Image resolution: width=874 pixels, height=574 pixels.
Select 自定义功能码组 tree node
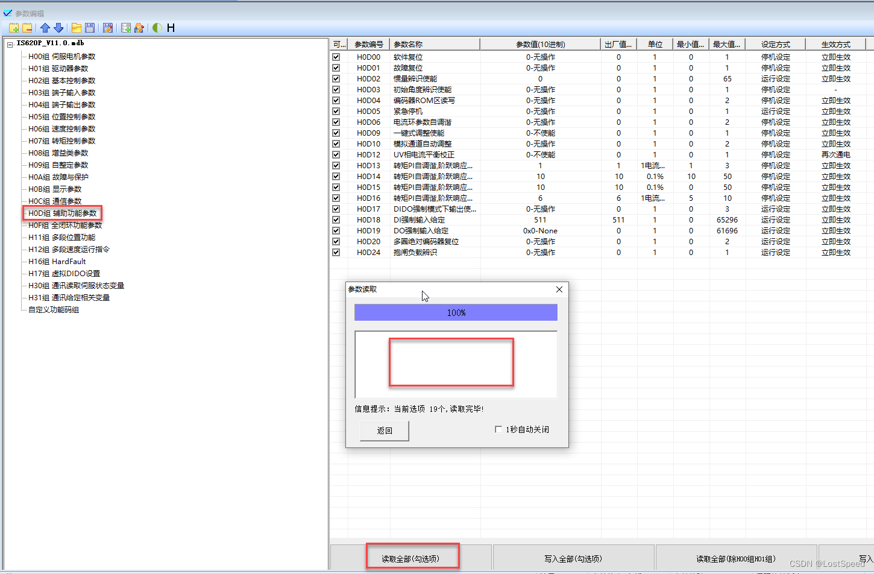(x=54, y=310)
